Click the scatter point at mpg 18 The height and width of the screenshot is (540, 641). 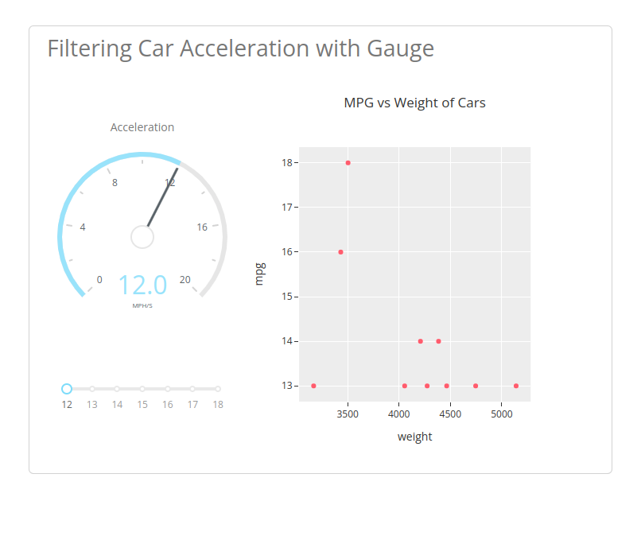348,163
